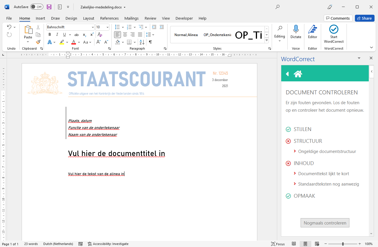The width and height of the screenshot is (378, 247).
Task: Toggle Align Left
Action: point(118,35)
